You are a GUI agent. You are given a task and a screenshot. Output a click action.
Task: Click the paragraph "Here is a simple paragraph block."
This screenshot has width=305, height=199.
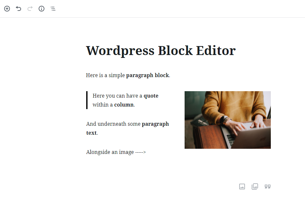(x=128, y=75)
